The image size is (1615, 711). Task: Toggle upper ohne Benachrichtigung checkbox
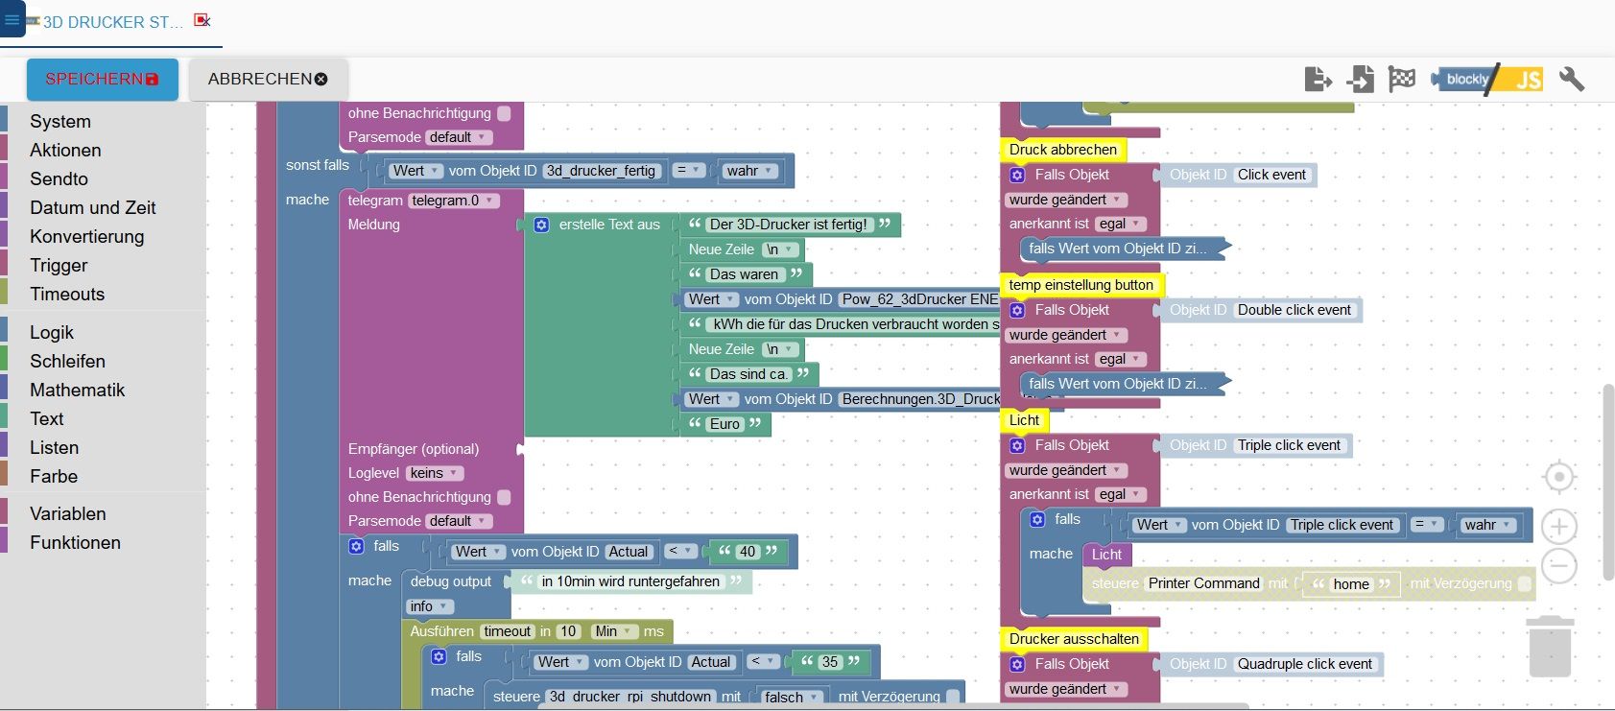[504, 113]
